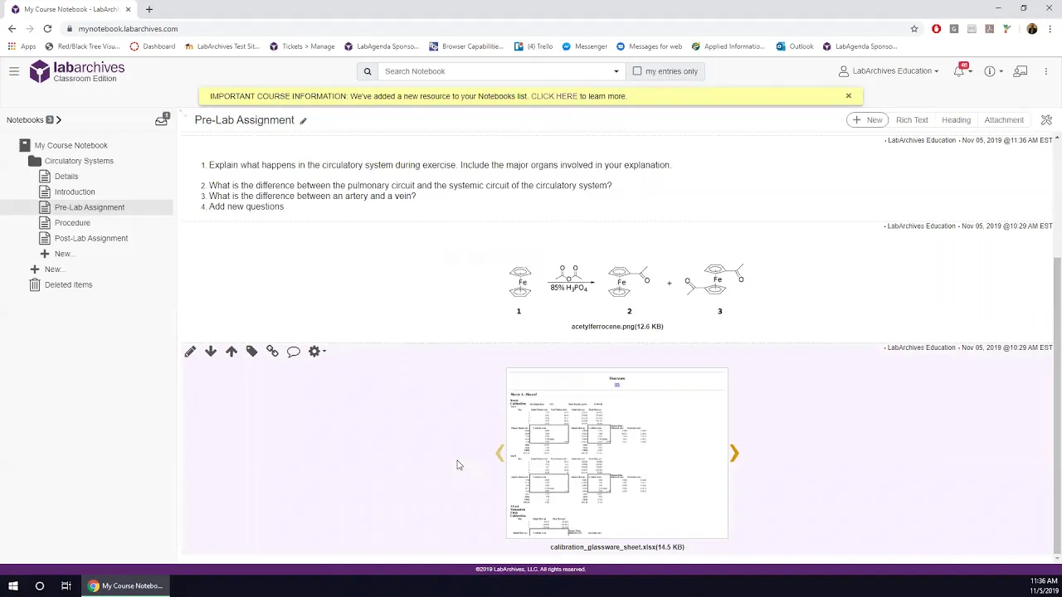Add an Attachment entry
Image resolution: width=1062 pixels, height=597 pixels.
tap(1004, 120)
